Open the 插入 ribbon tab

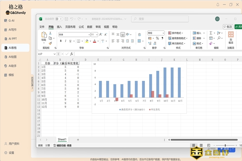coord(59,27)
